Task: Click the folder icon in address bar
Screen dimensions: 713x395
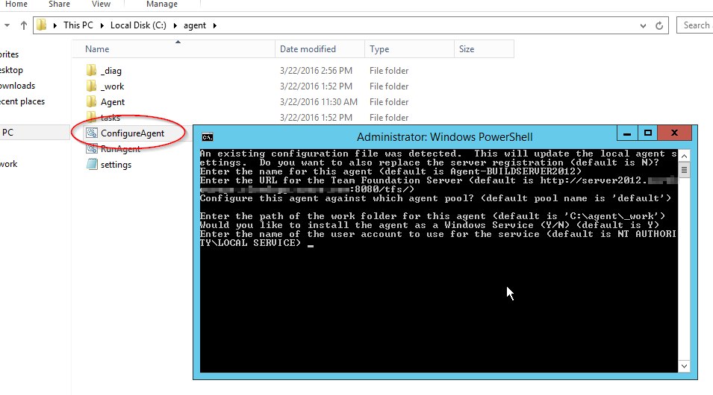Action: [43, 25]
